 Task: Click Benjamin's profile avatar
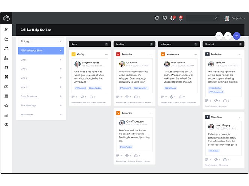[227, 18]
